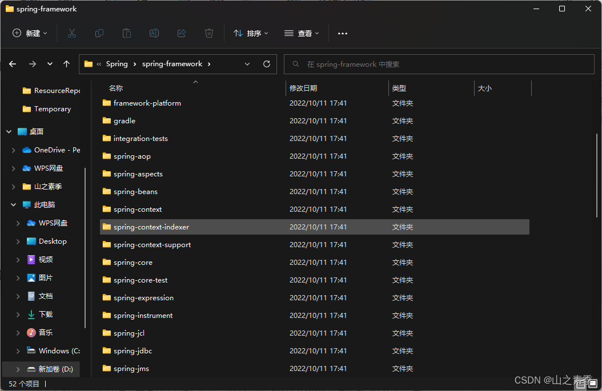Select the spring-beans folder
Screen dimensions: 602x391
coord(315,191)
